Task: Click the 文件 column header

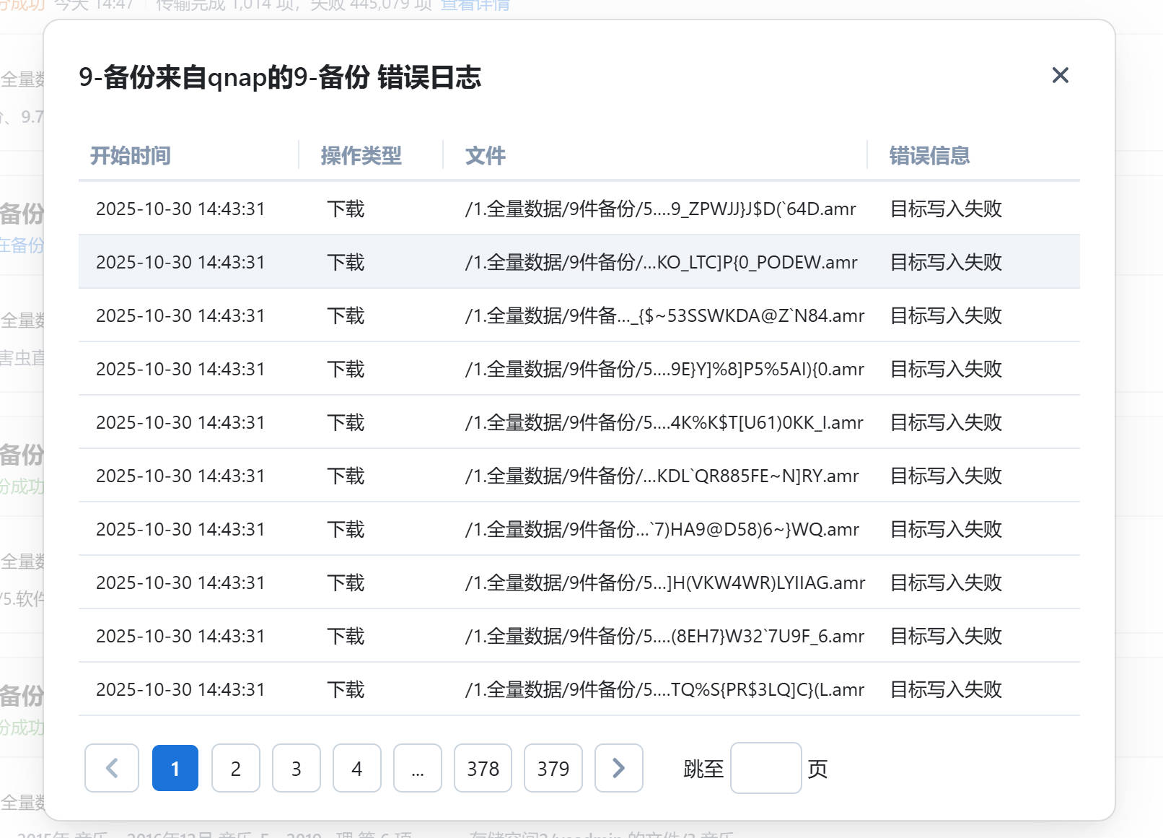Action: click(485, 155)
